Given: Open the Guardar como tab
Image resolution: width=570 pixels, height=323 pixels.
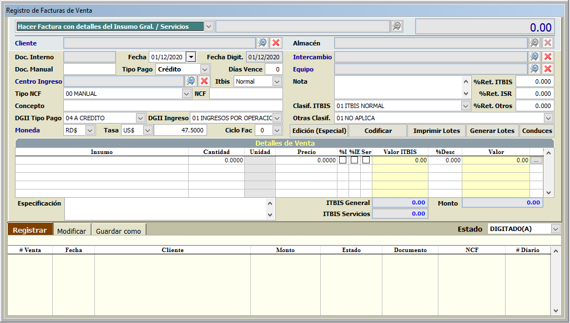Looking at the screenshot, I should pyautogui.click(x=119, y=231).
